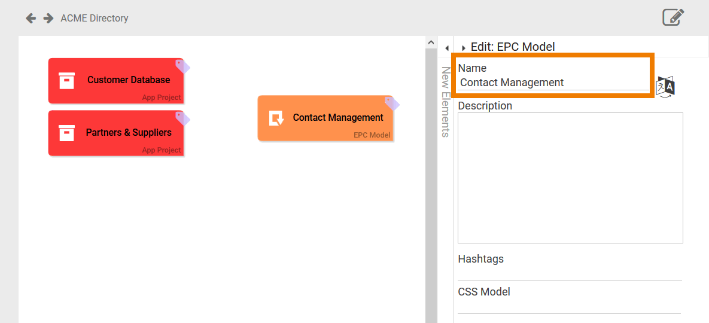Image resolution: width=709 pixels, height=323 pixels.
Task: Toggle edit mode with the pencil icon
Action: click(x=673, y=17)
